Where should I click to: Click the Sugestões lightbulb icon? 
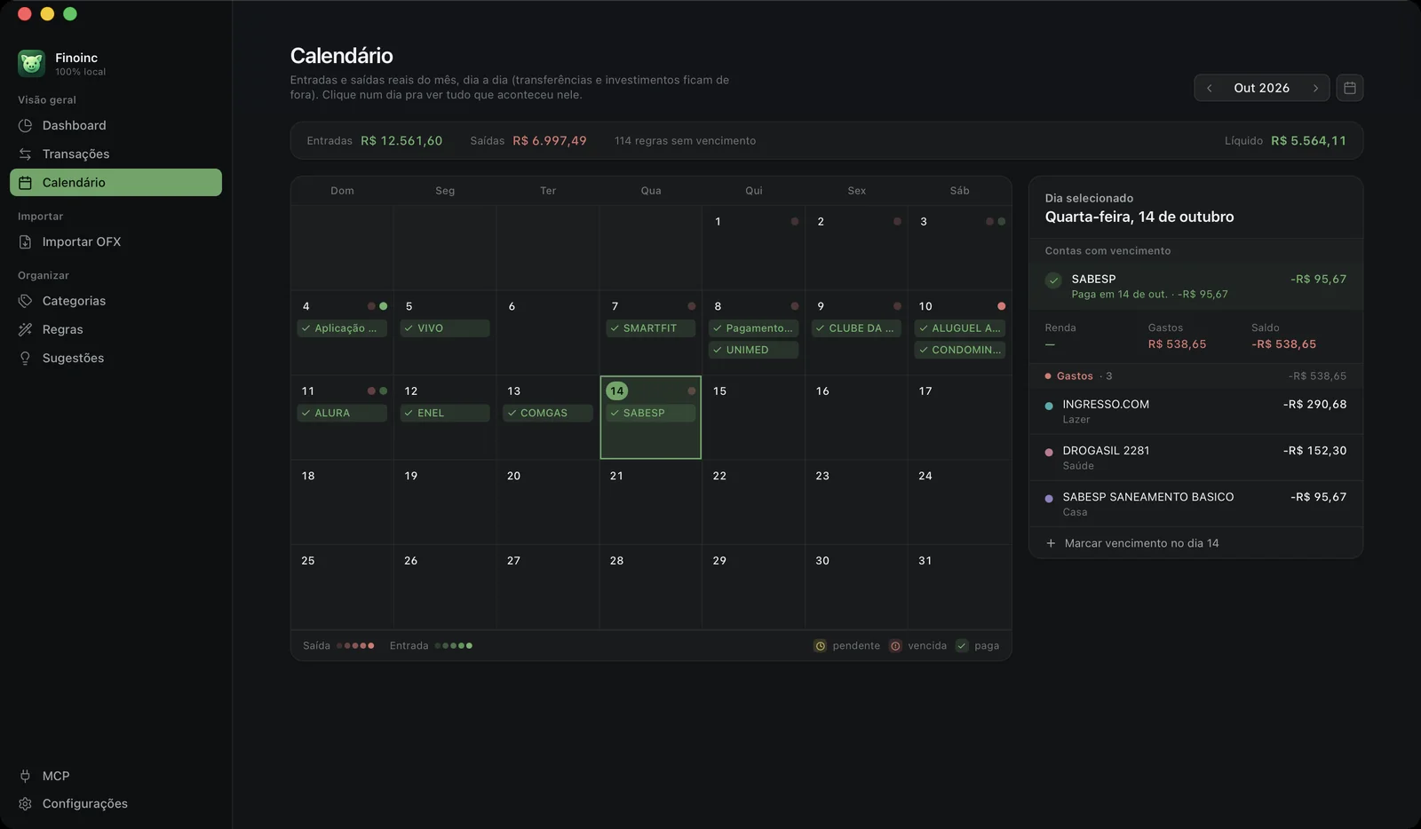pyautogui.click(x=25, y=358)
